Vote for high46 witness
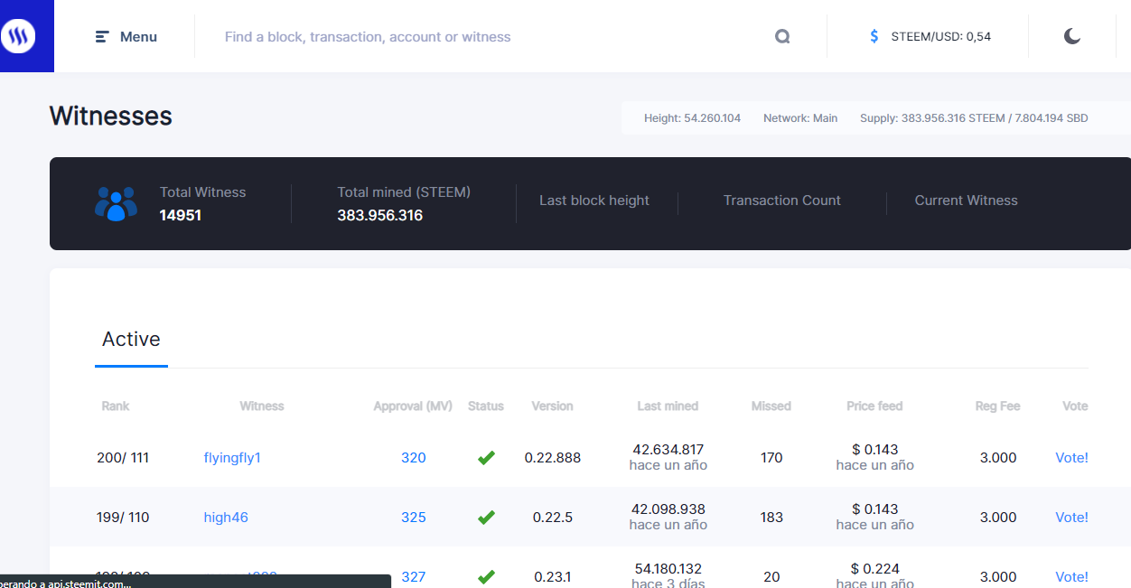This screenshot has height=588, width=1131. (x=1071, y=518)
